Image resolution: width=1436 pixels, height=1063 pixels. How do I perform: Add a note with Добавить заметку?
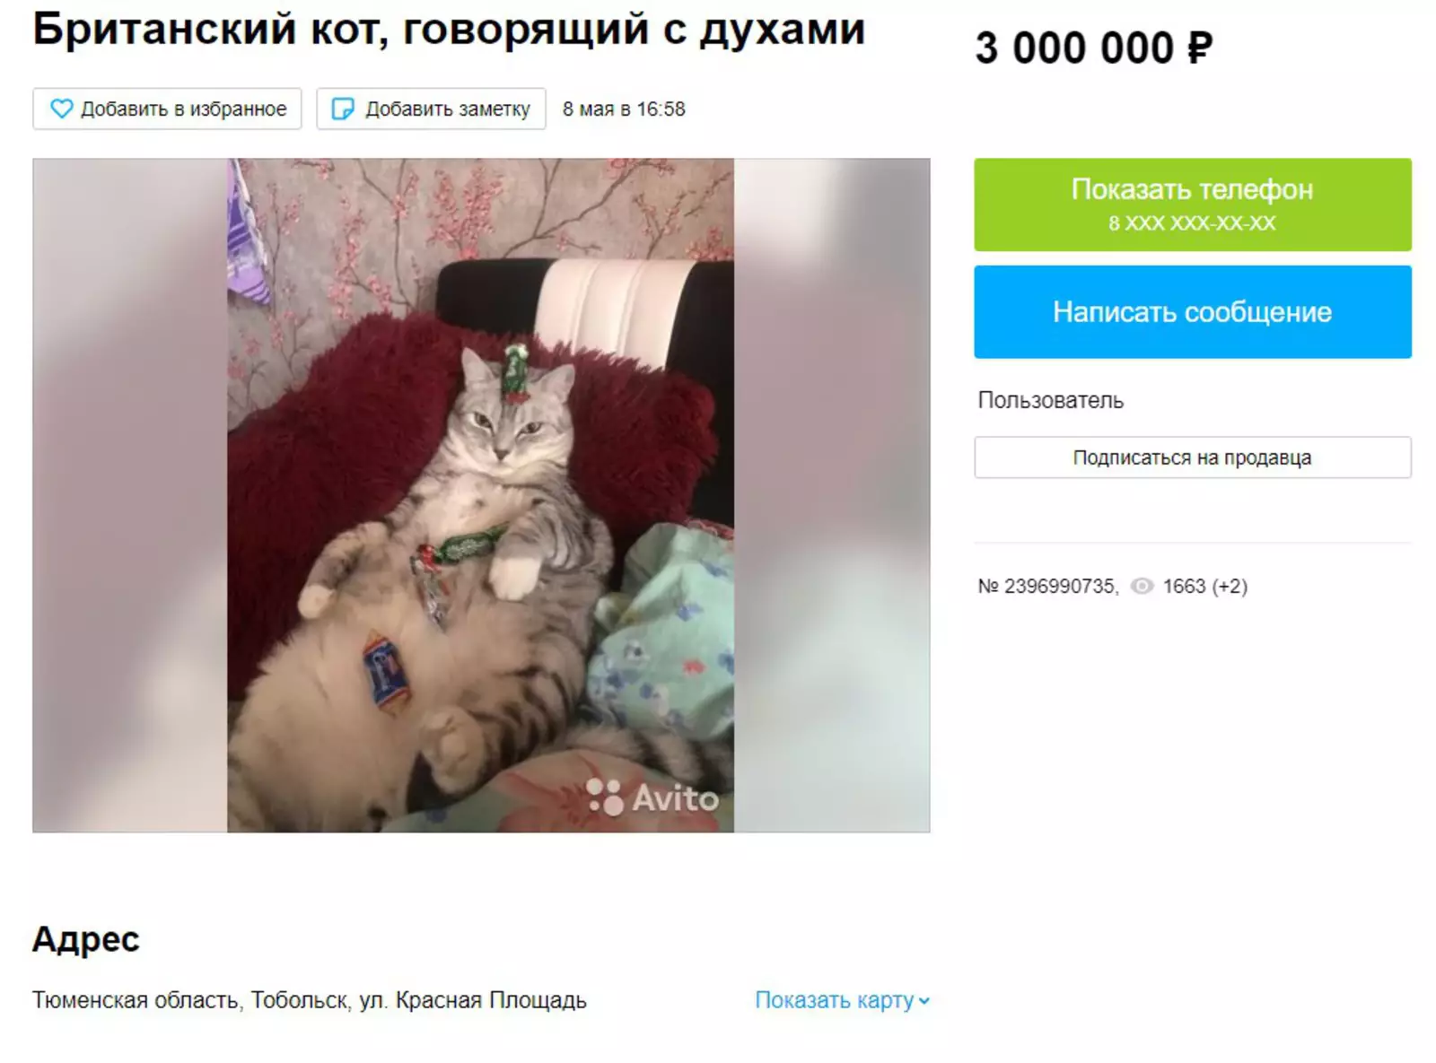431,109
